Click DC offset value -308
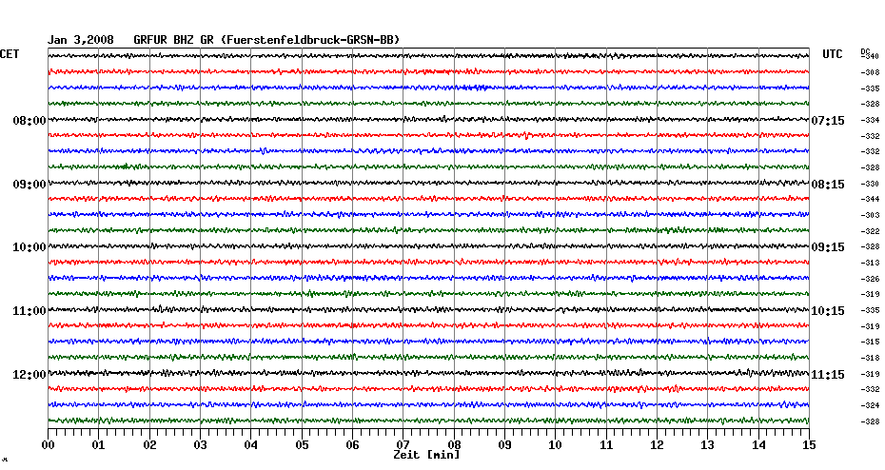This screenshot has width=885, height=470. [871, 73]
